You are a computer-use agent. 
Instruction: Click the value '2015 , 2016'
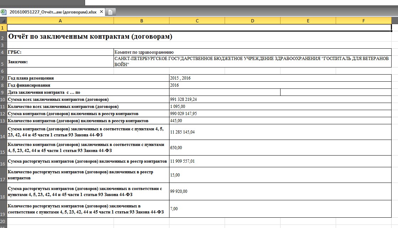tap(180, 78)
